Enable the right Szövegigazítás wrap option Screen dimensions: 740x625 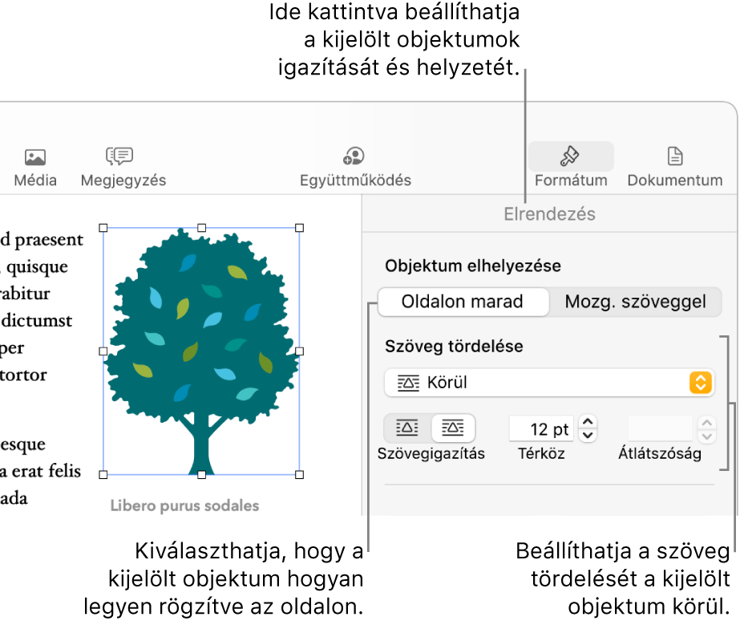(453, 428)
